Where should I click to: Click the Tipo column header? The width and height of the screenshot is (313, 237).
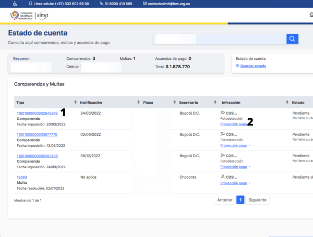click(x=20, y=103)
